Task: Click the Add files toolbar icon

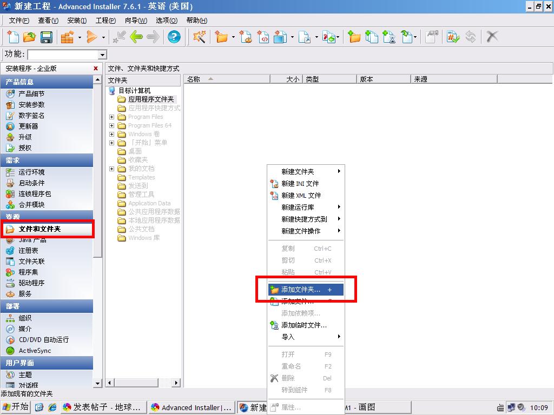Action: coord(371,37)
